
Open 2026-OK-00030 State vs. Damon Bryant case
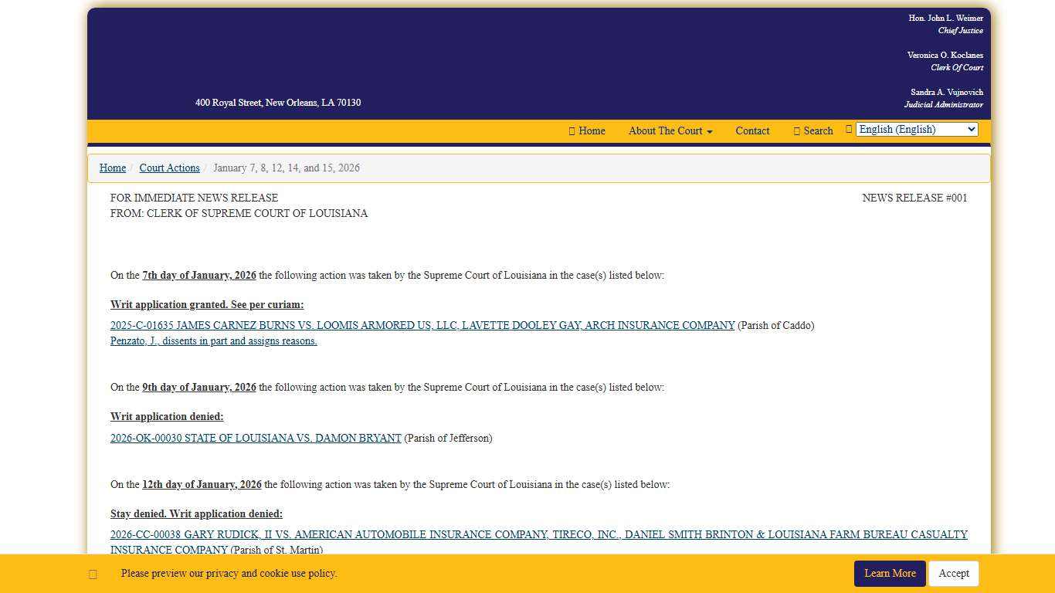256,438
